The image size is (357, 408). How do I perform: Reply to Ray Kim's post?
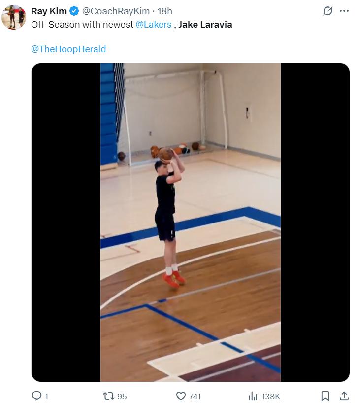pos(36,396)
